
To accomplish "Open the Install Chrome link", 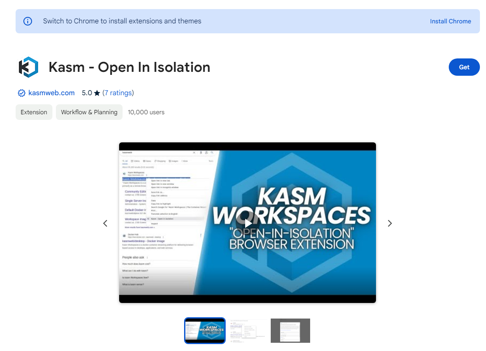I will click(450, 21).
